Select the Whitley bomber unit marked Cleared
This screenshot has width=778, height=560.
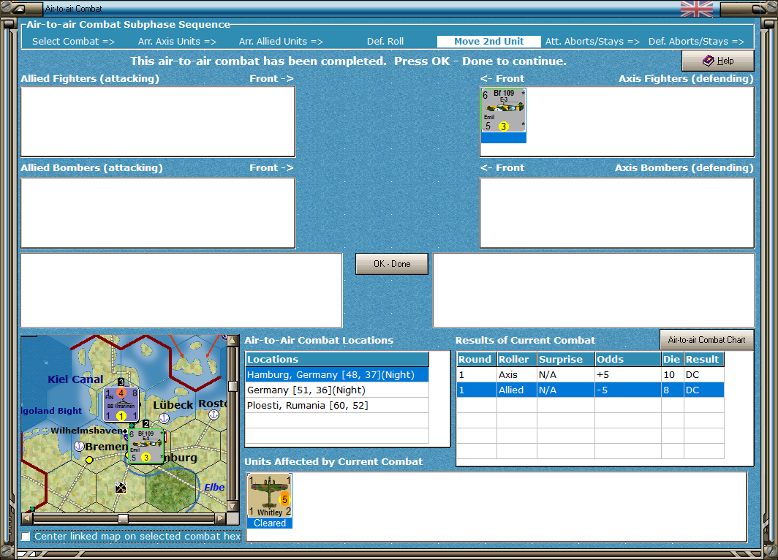[269, 501]
